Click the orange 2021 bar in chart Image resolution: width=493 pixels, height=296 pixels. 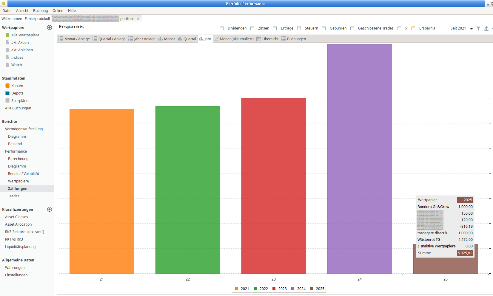coord(102,191)
